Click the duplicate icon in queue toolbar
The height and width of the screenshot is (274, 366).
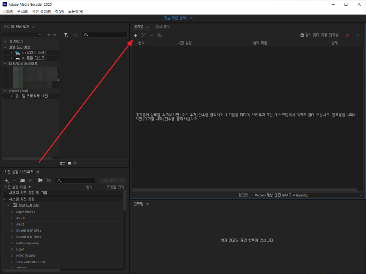tap(160, 35)
